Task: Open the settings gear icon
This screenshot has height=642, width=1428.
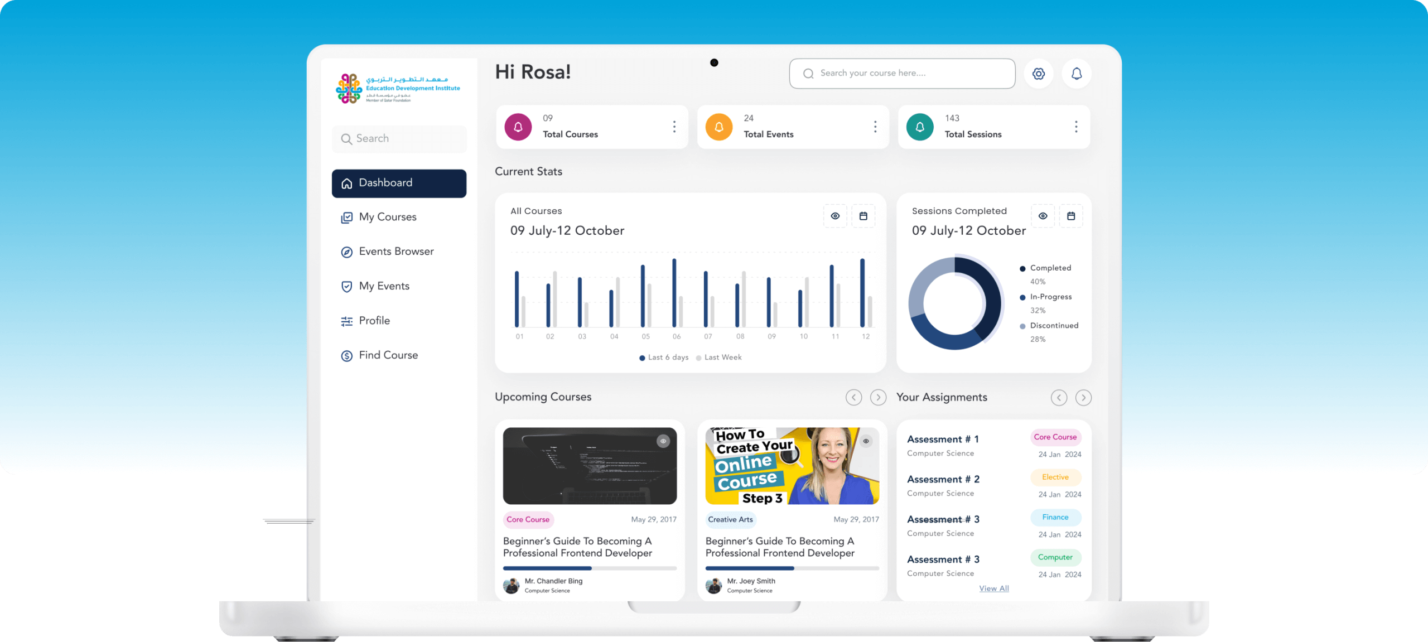Action: click(1038, 74)
